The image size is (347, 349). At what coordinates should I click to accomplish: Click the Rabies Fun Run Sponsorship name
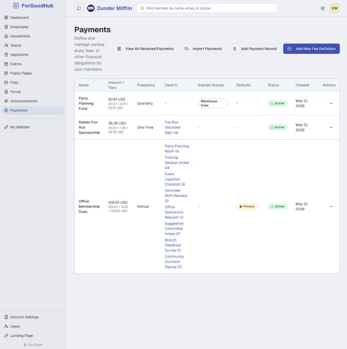coord(89,127)
